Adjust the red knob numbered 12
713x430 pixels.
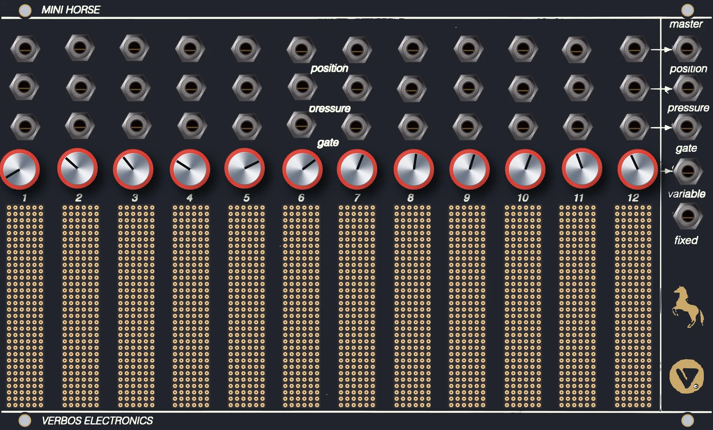coord(637,170)
